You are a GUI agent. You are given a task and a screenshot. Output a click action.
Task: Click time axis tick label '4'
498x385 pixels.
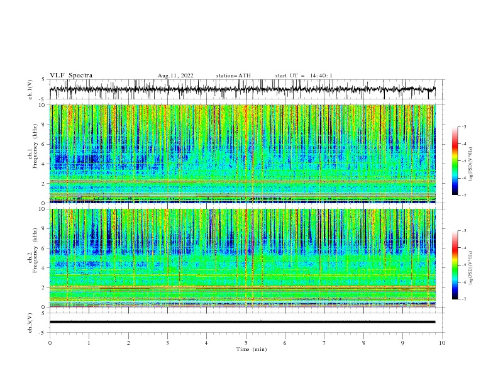pyautogui.click(x=206, y=343)
